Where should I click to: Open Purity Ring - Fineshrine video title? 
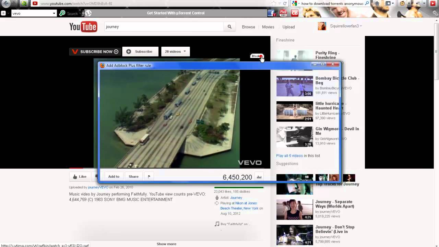[x=328, y=55]
